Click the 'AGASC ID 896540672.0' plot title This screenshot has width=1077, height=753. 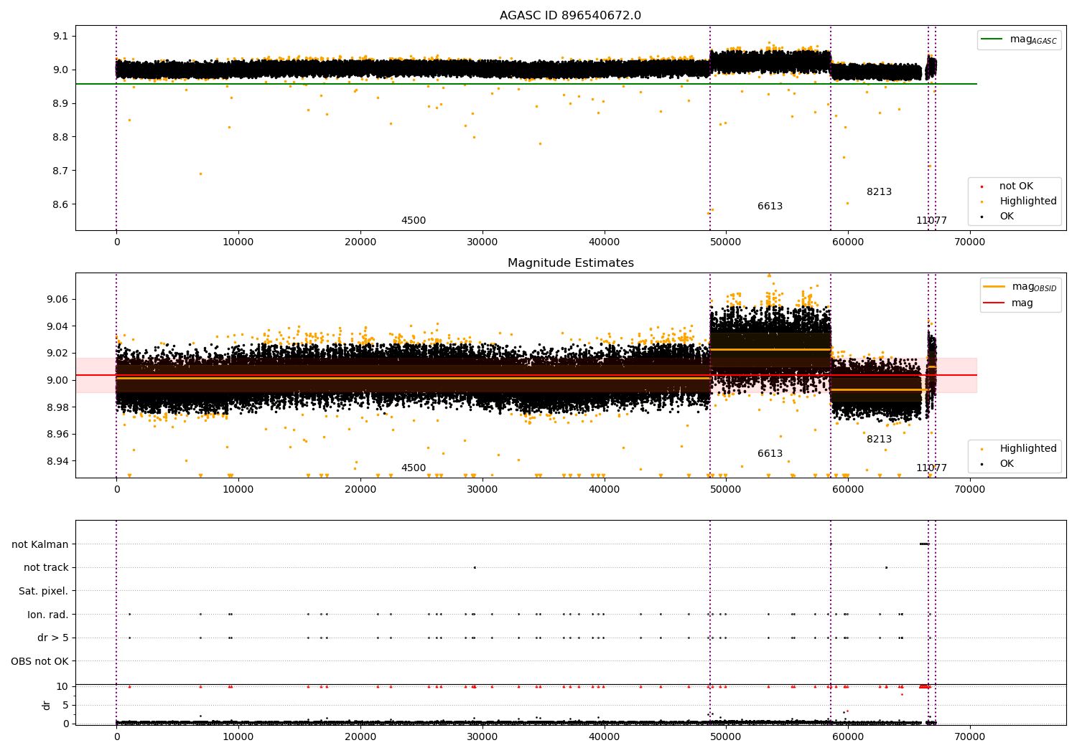[x=570, y=16]
